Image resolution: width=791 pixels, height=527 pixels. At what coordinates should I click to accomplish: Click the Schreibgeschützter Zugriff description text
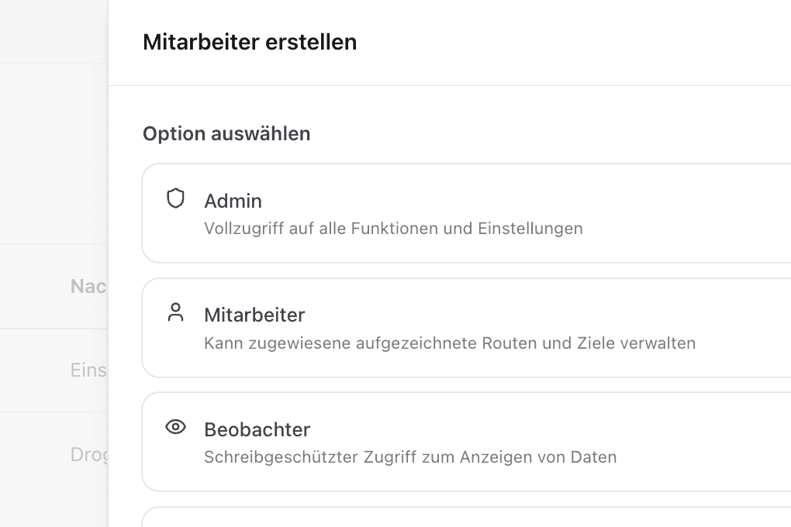(x=410, y=457)
